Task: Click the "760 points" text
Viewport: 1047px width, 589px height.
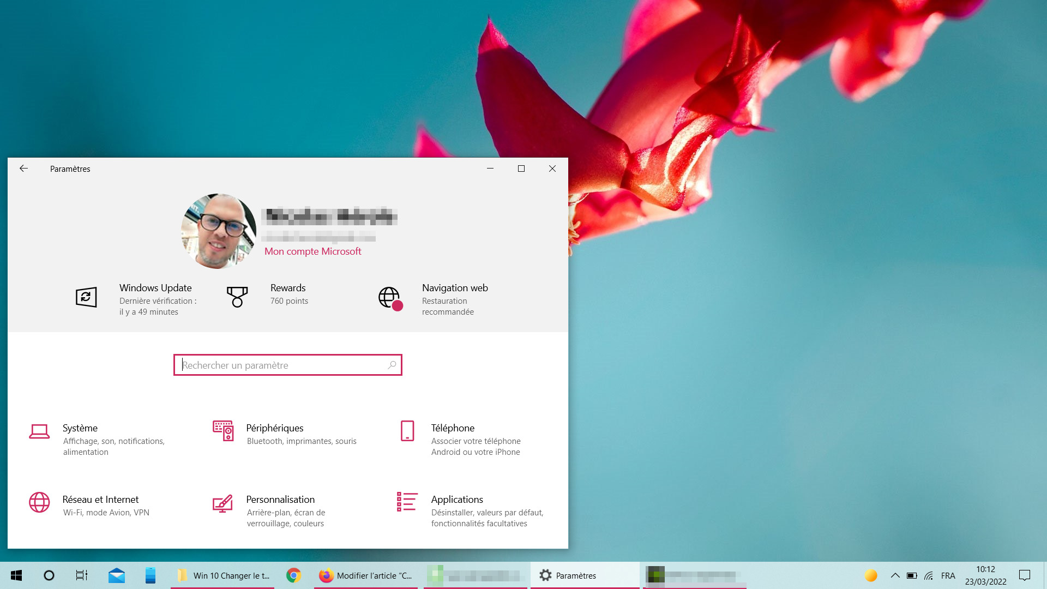Action: [x=289, y=301]
